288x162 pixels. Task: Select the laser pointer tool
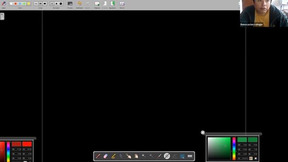pyautogui.click(x=159, y=156)
